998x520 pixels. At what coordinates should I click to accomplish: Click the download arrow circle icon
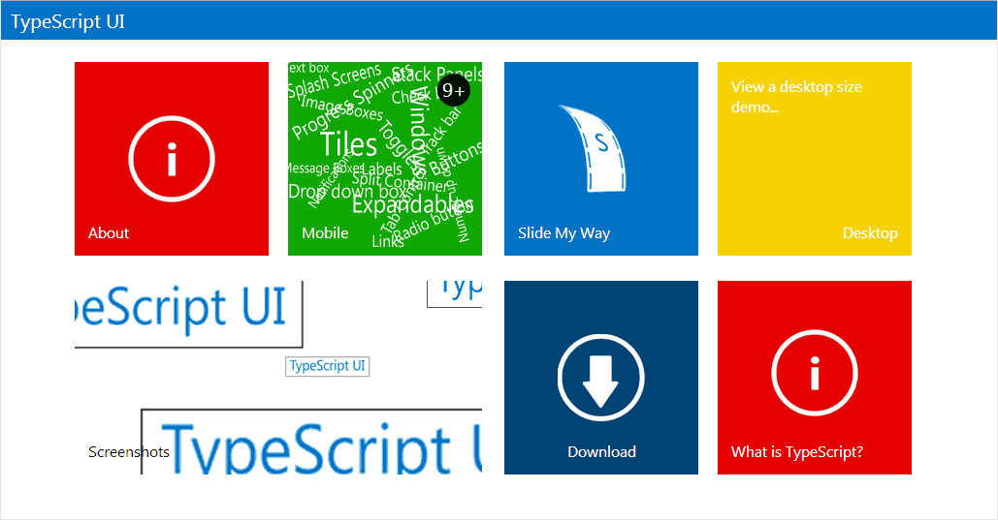pyautogui.click(x=601, y=378)
